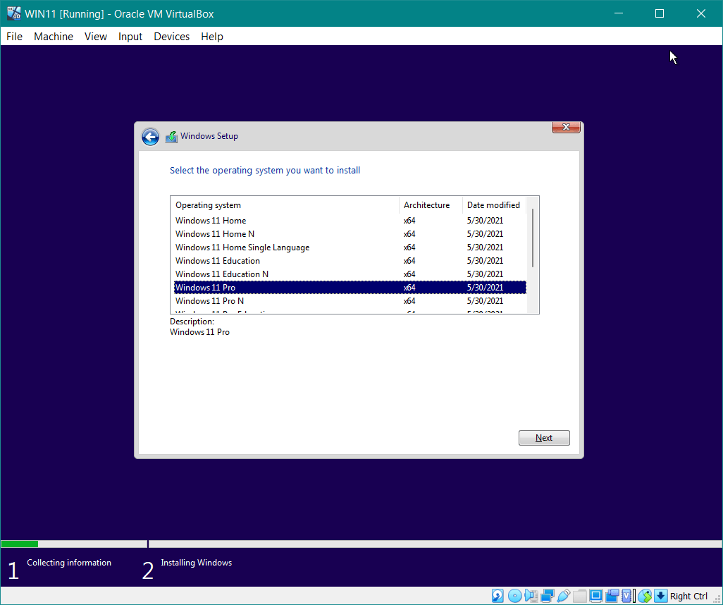
Task: Open the Machine menu
Action: 54,37
